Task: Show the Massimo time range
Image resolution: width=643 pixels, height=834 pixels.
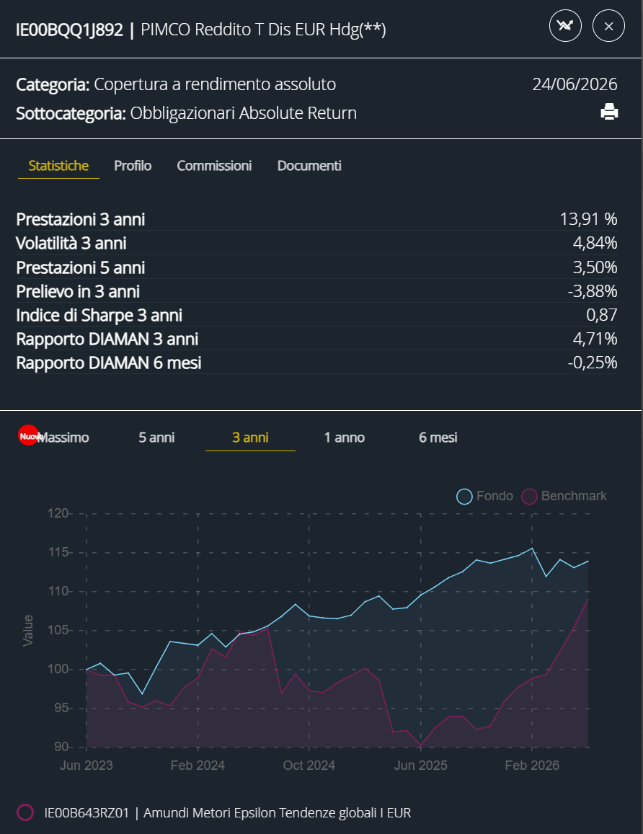Action: (x=63, y=438)
